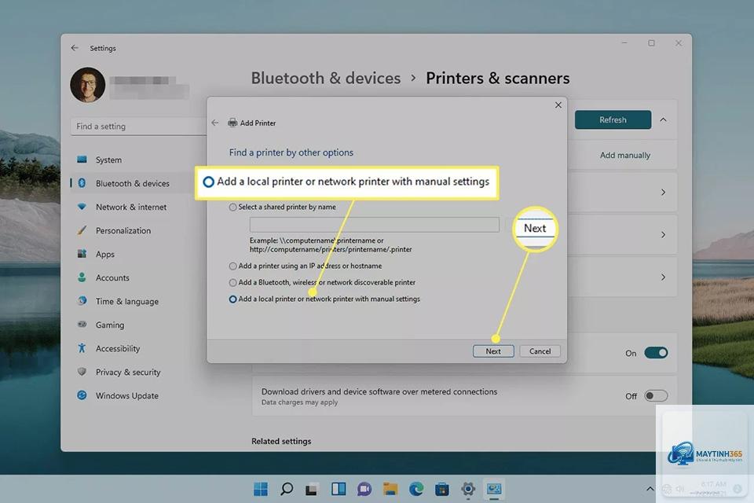Click the Accounts person icon
Screen dimensions: 754x503
pyautogui.click(x=82, y=277)
